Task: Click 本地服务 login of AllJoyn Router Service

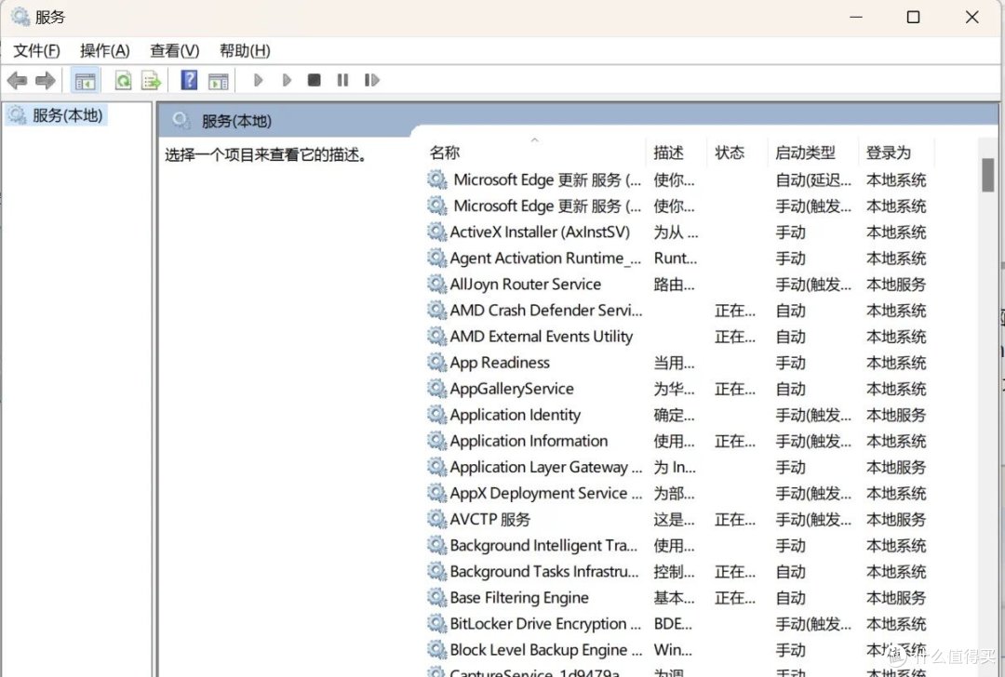Action: pos(896,285)
